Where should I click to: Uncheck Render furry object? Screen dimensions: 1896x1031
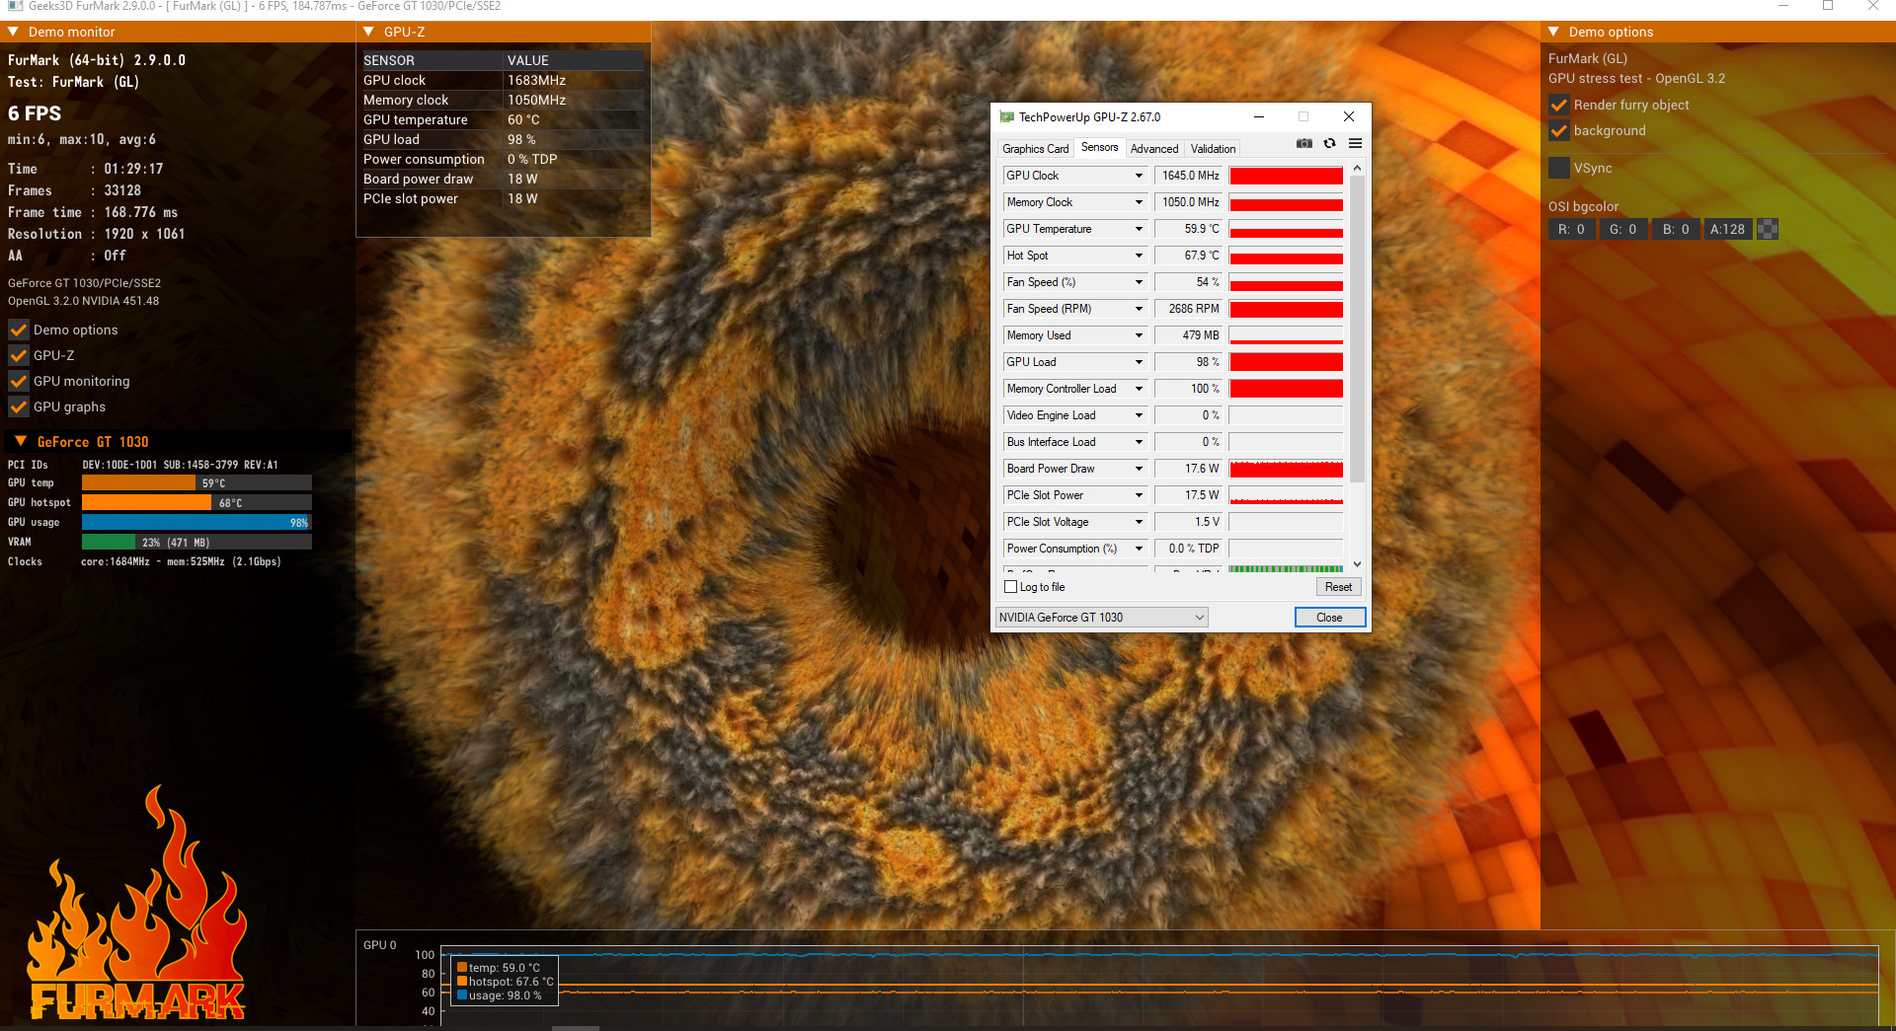(1559, 105)
